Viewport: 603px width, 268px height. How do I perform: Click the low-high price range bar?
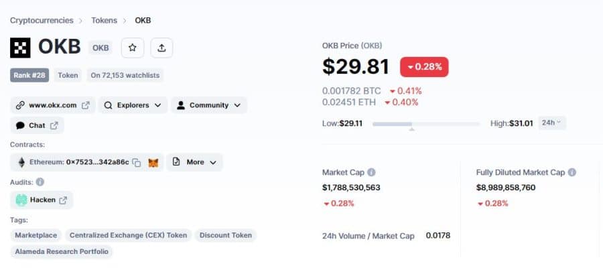tap(426, 124)
